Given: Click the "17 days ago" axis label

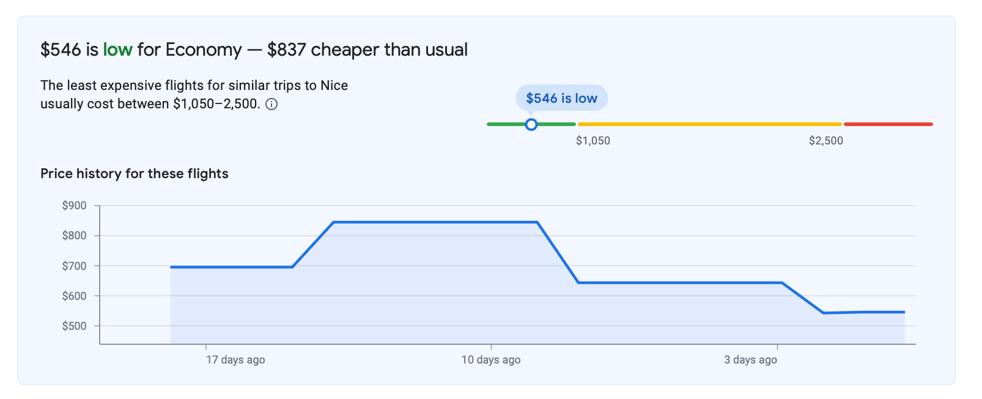Looking at the screenshot, I should coord(235,360).
